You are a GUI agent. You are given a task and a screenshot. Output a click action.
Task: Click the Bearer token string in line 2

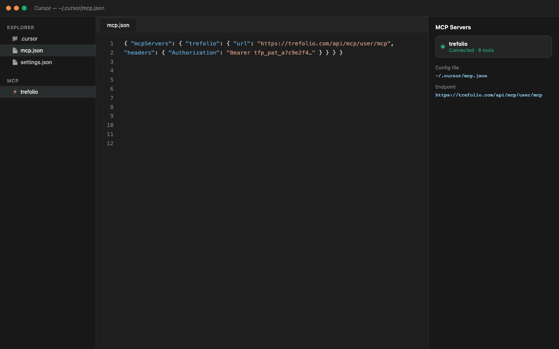click(271, 53)
